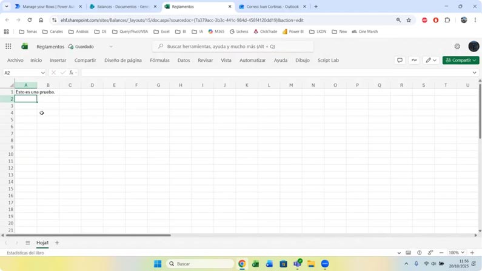
Task: Click the Guardado save status
Action: coord(81,47)
